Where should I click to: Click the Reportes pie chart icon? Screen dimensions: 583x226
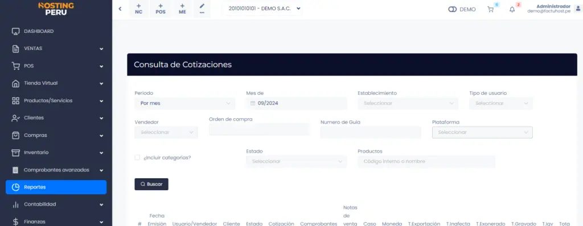pos(15,187)
